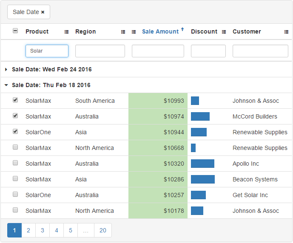This screenshot has height=243, width=293.
Task: Check the SolarOne Australia row checkbox
Action: (x=15, y=195)
